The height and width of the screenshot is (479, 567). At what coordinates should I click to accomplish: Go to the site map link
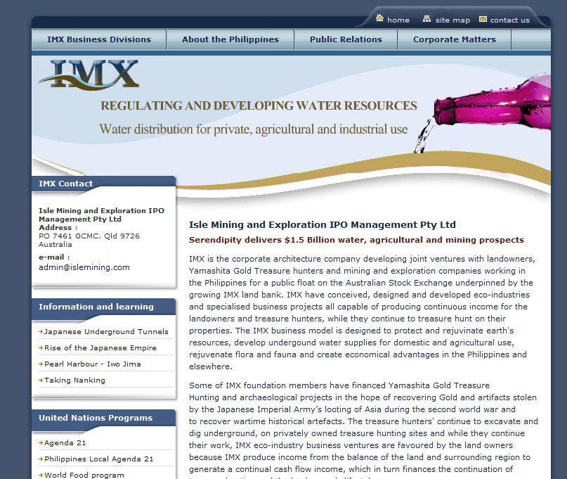click(x=452, y=20)
